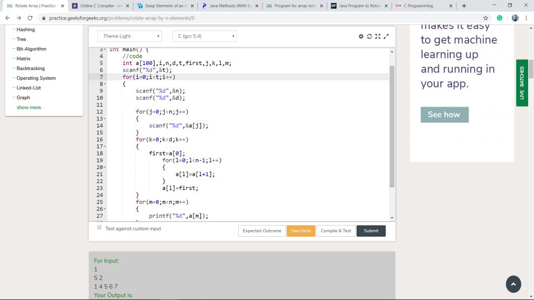Click the Compile & Test button

[336, 231]
